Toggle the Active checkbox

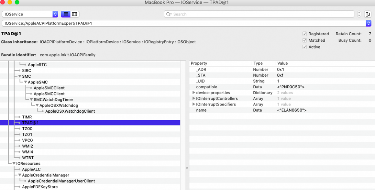click(x=304, y=47)
